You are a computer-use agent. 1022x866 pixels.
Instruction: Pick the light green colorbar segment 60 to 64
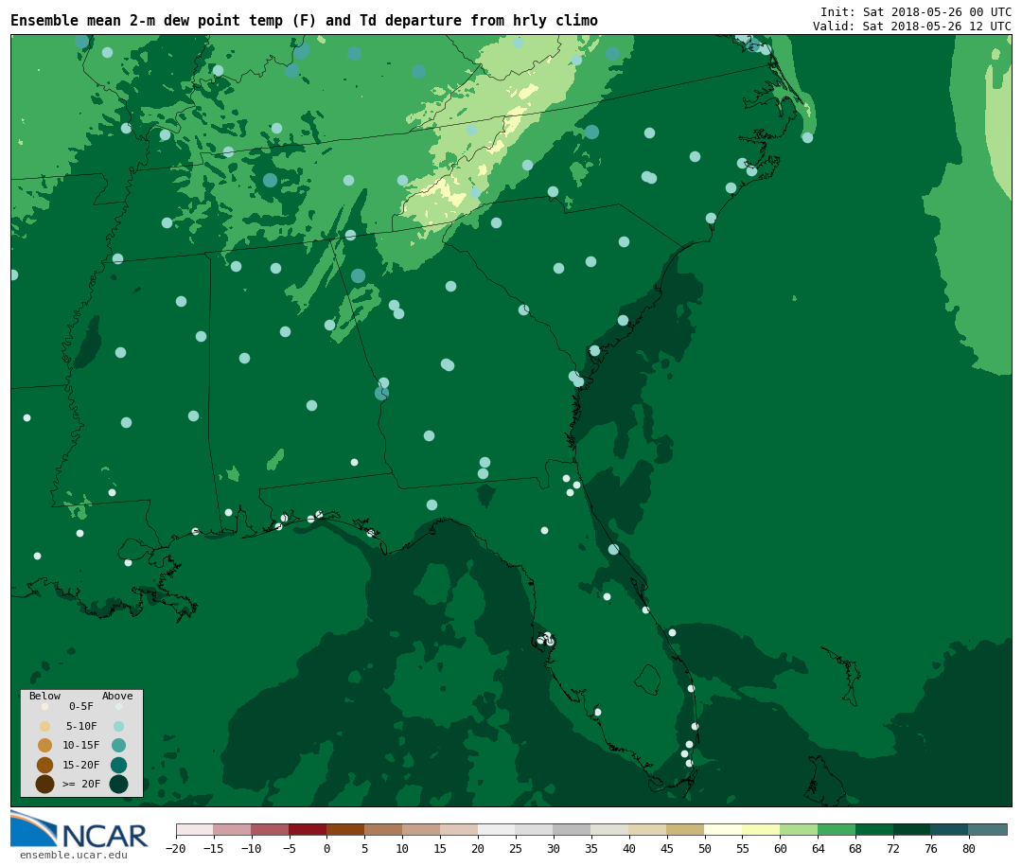coord(799,829)
